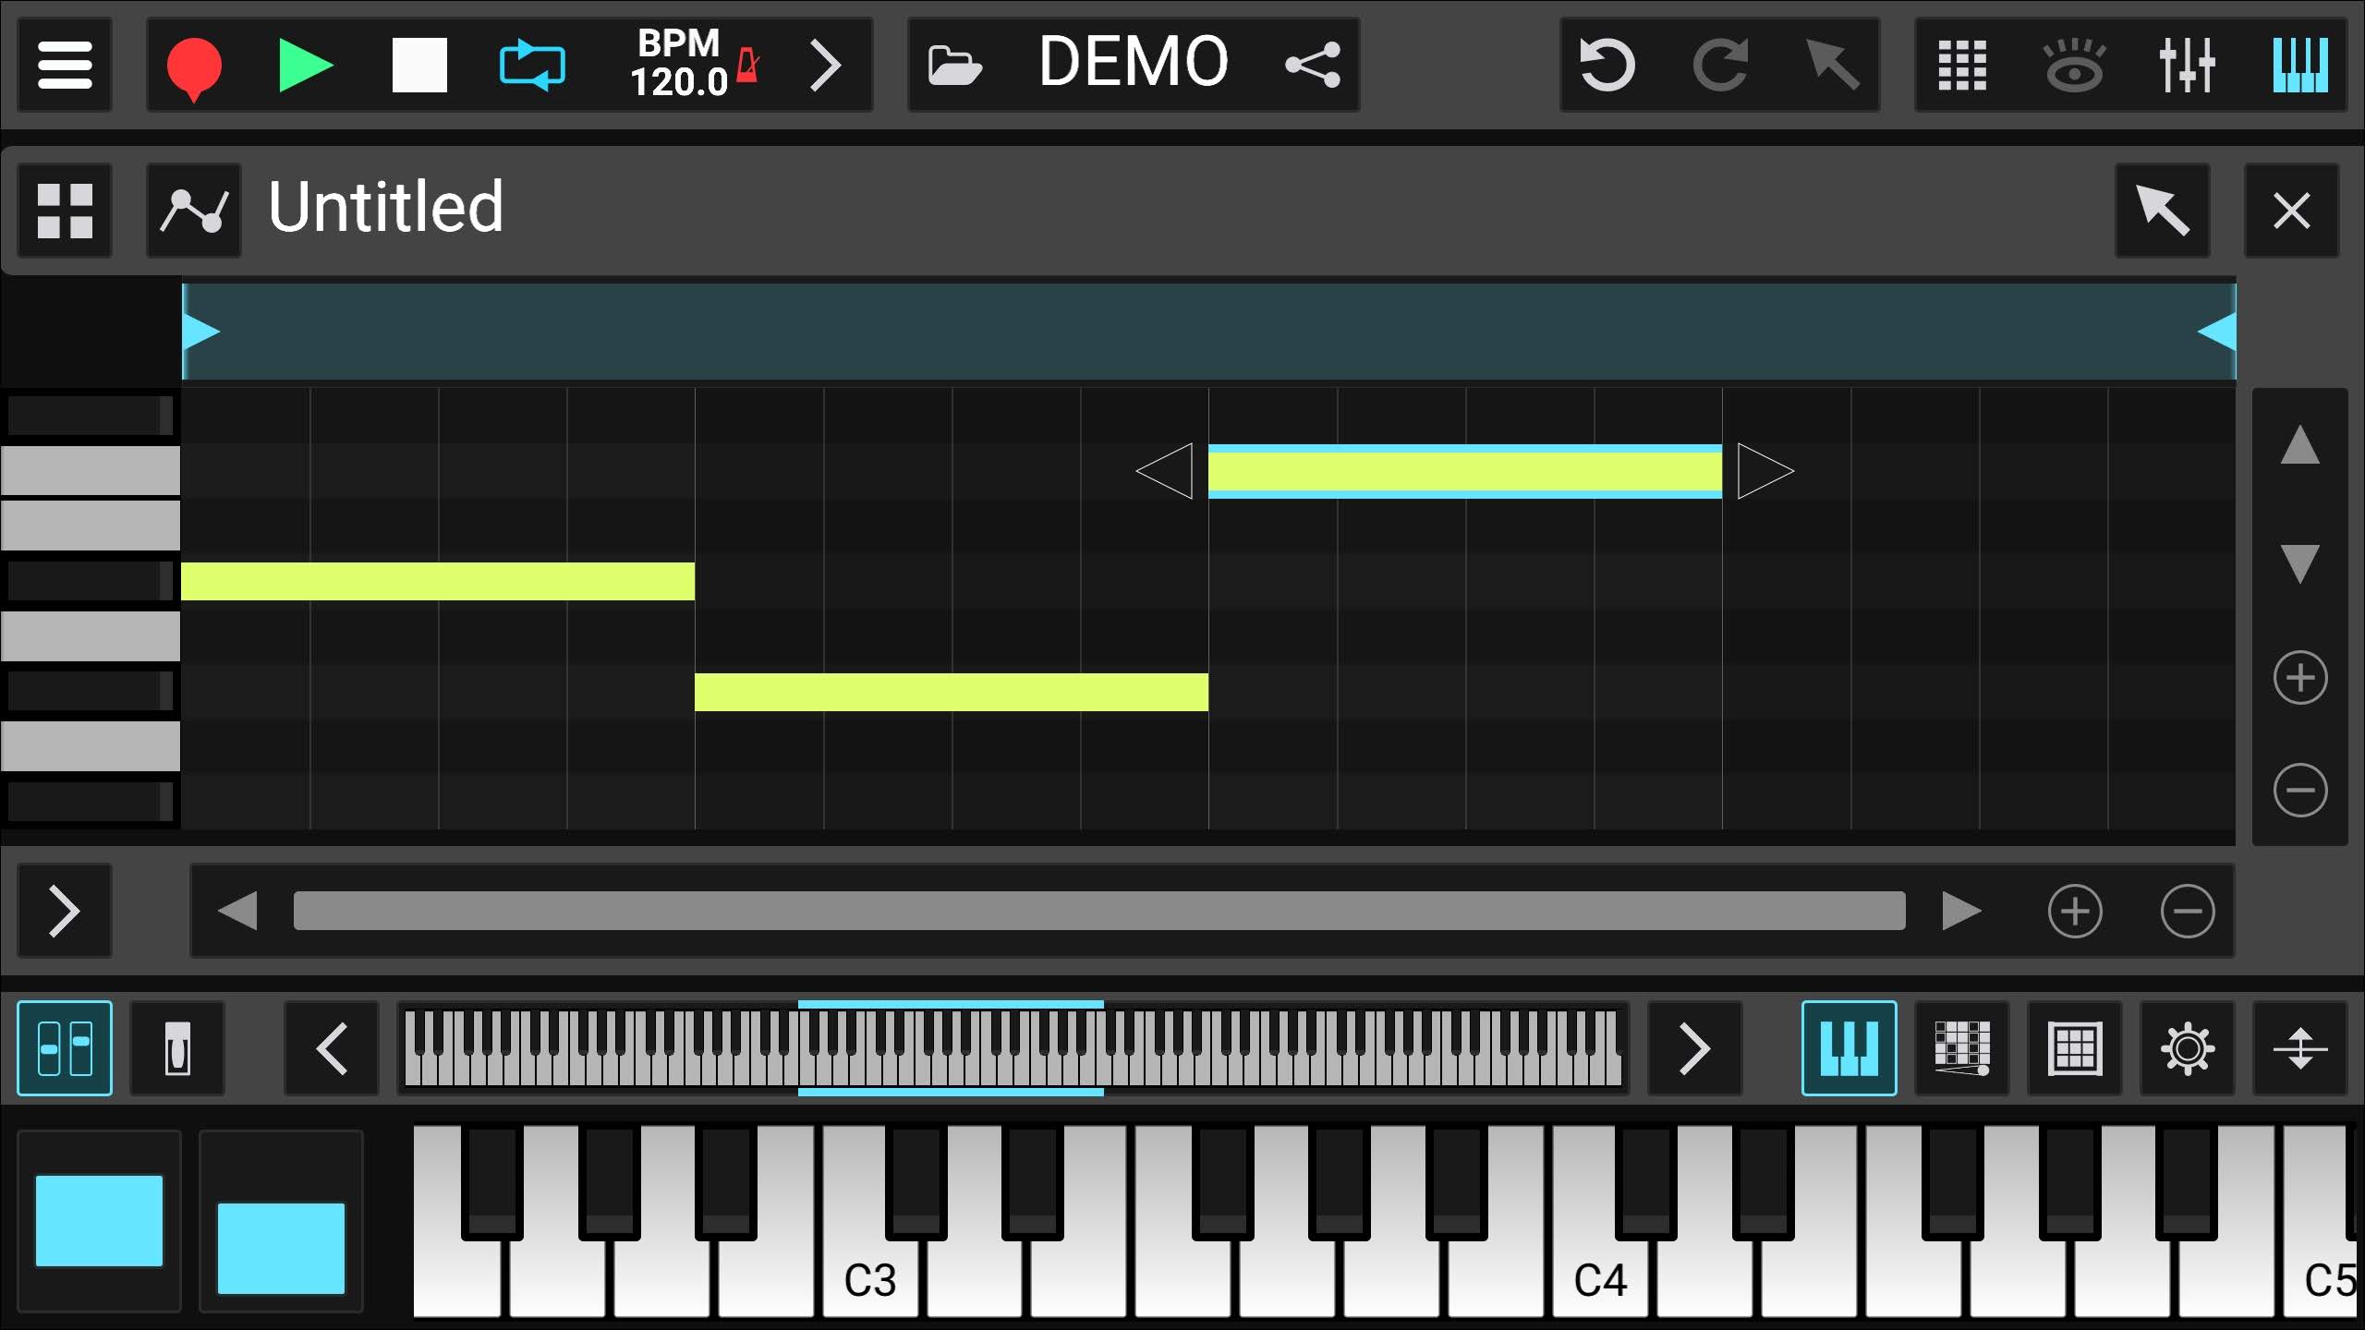Zoom in horizontally on the timeline
Image resolution: width=2365 pixels, height=1330 pixels.
coord(2075,912)
